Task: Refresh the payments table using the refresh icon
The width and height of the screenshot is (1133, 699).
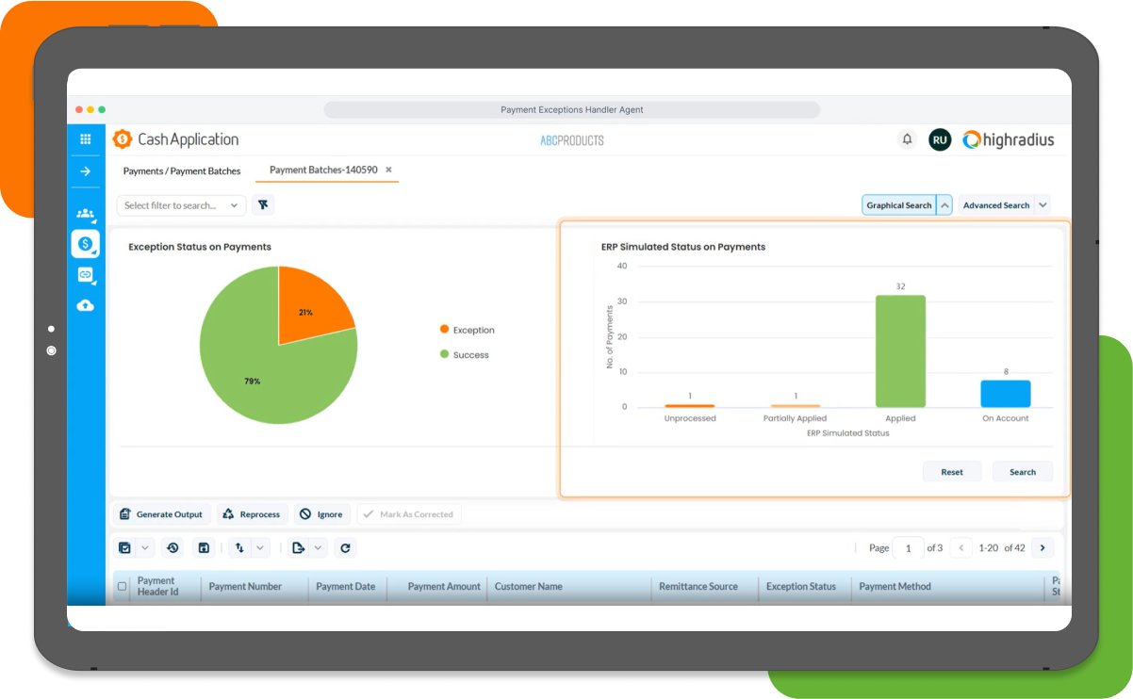Action: point(345,547)
